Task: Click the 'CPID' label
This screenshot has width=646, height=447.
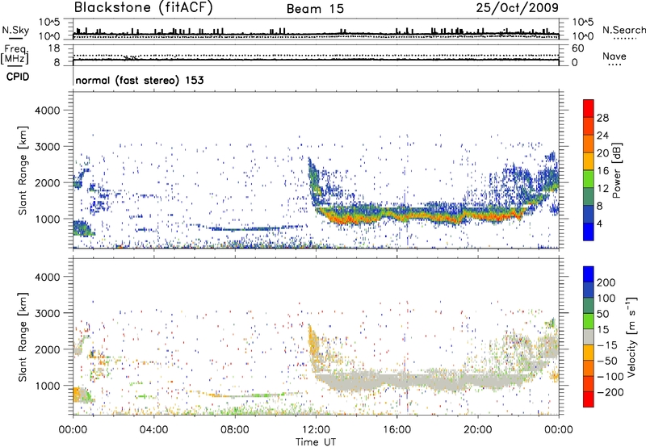Action: click(x=18, y=77)
